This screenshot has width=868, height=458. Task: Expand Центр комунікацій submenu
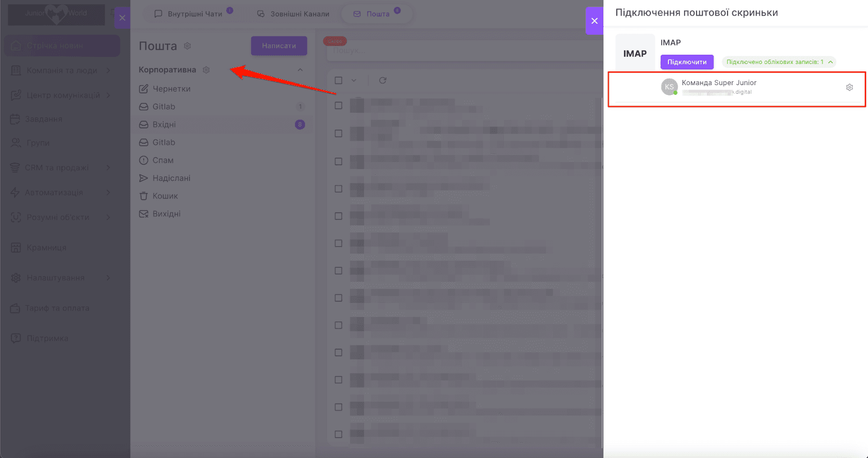[108, 95]
